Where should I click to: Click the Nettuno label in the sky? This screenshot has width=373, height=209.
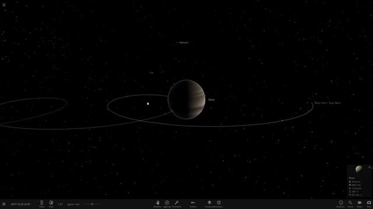184,42
